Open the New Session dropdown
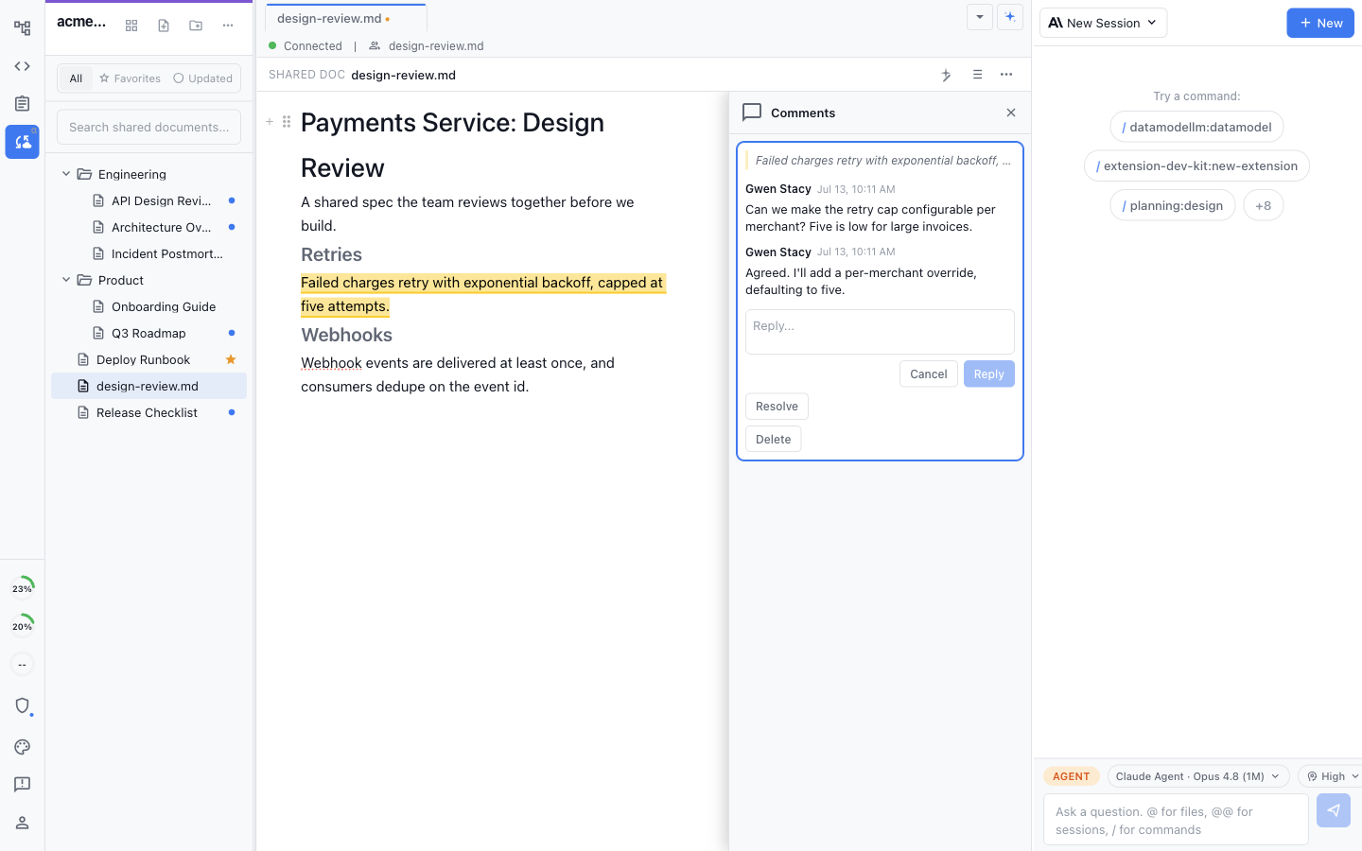Viewport: 1362px width, 851px height. click(x=1103, y=23)
